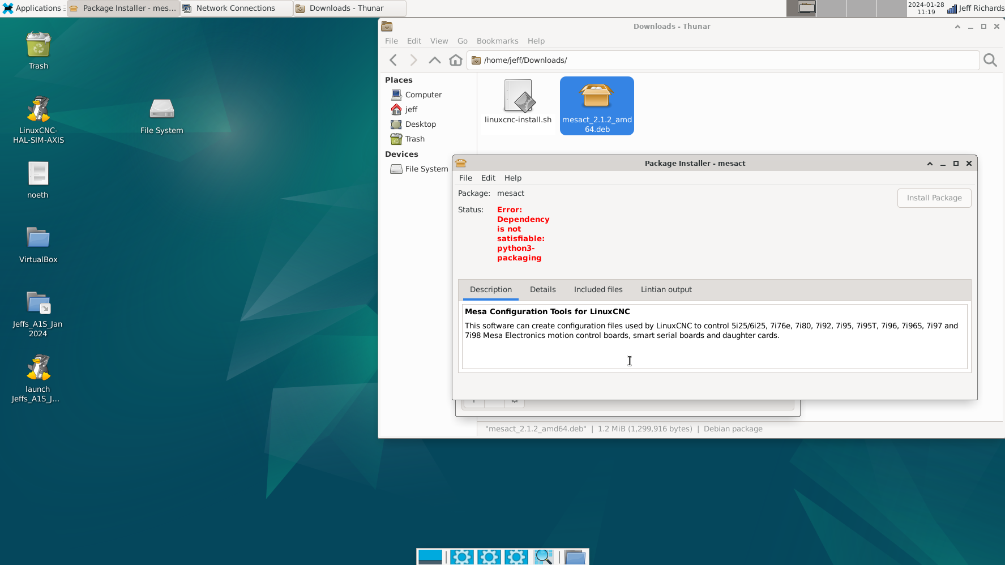Click the /home/jeff/Downloads/ location bar
The width and height of the screenshot is (1005, 565).
click(723, 60)
